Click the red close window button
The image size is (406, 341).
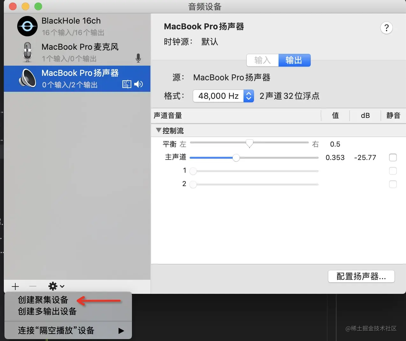[x=13, y=6]
